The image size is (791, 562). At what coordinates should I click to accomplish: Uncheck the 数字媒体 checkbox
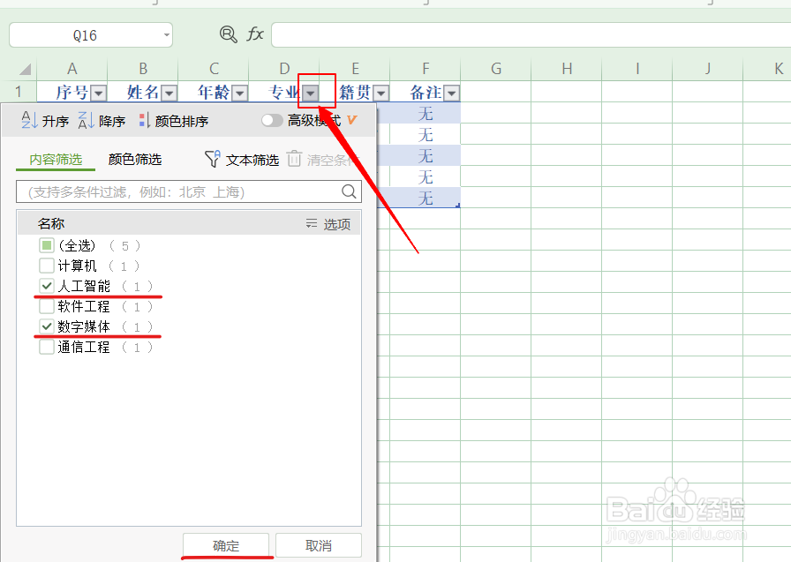pos(47,326)
